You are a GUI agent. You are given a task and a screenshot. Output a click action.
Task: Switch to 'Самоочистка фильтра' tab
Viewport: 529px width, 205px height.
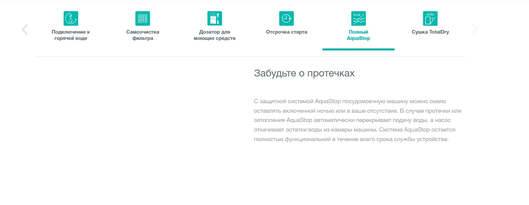click(142, 35)
